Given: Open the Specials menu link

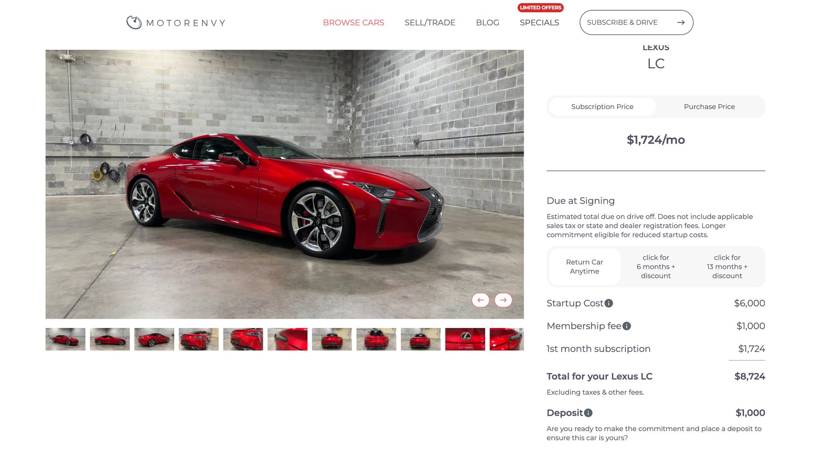Looking at the screenshot, I should coord(539,23).
